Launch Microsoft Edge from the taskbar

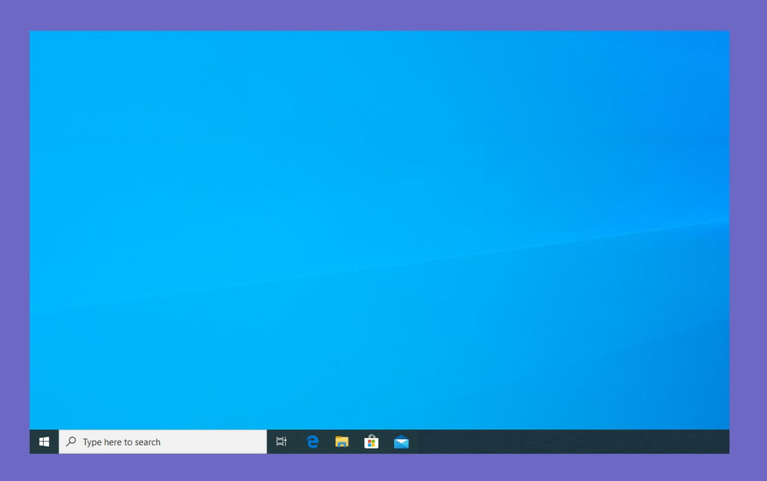(312, 442)
